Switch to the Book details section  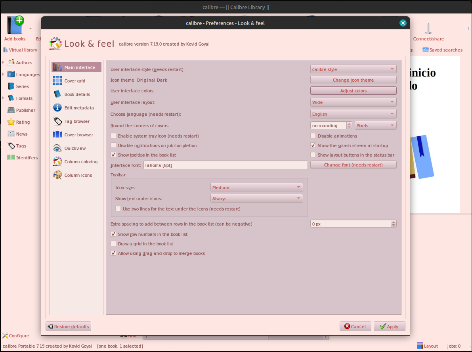(76, 94)
